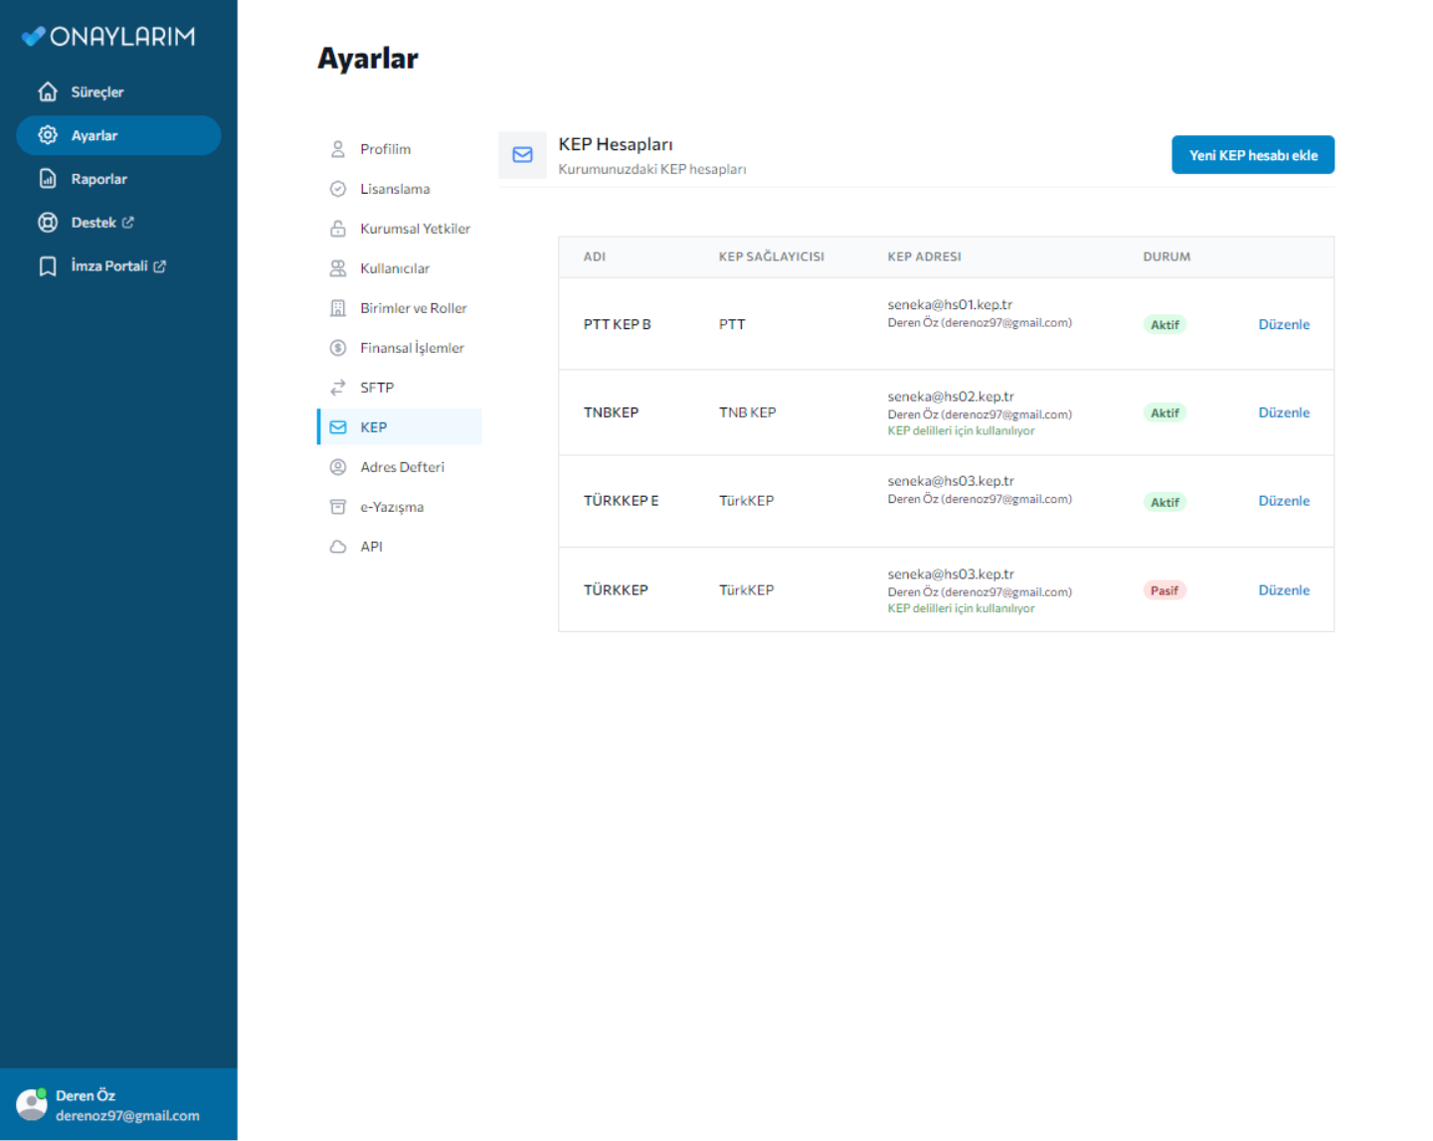Open the Profilim settings section
The height and width of the screenshot is (1141, 1433).
[x=385, y=149]
